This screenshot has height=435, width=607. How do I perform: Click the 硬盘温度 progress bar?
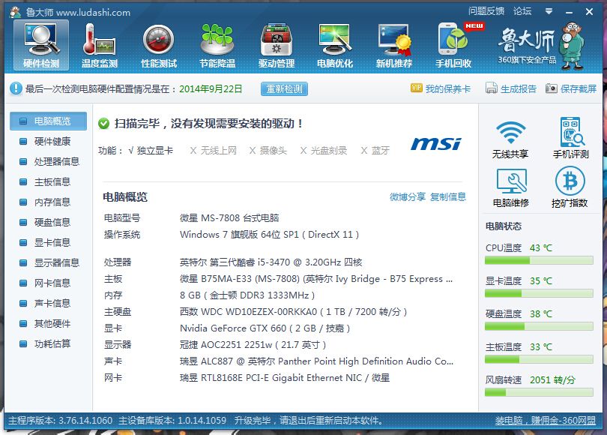(x=539, y=326)
